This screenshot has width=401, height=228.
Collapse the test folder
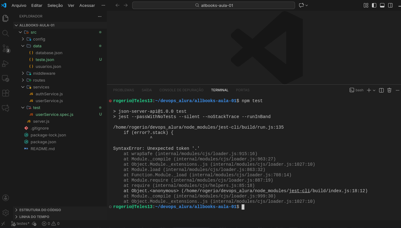60,107
